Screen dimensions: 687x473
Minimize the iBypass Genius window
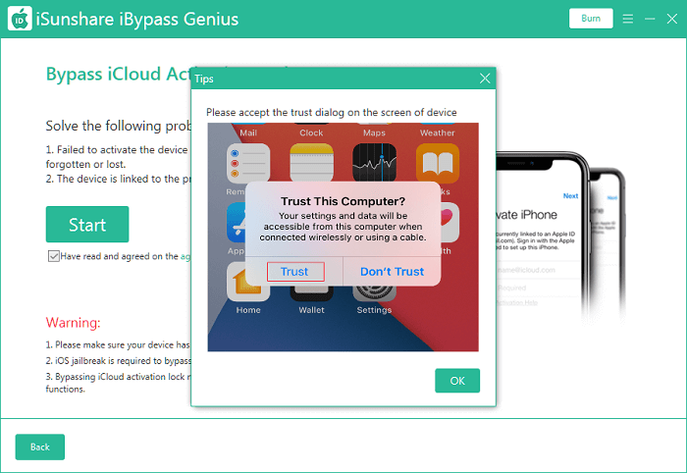pyautogui.click(x=650, y=19)
